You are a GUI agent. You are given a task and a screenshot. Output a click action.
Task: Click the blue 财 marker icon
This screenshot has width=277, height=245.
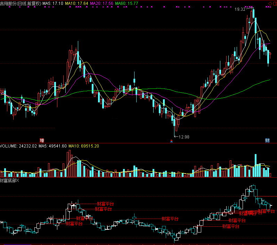point(267,141)
